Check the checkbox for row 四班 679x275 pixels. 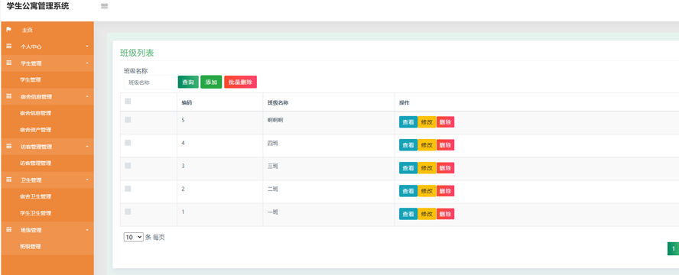tap(128, 143)
